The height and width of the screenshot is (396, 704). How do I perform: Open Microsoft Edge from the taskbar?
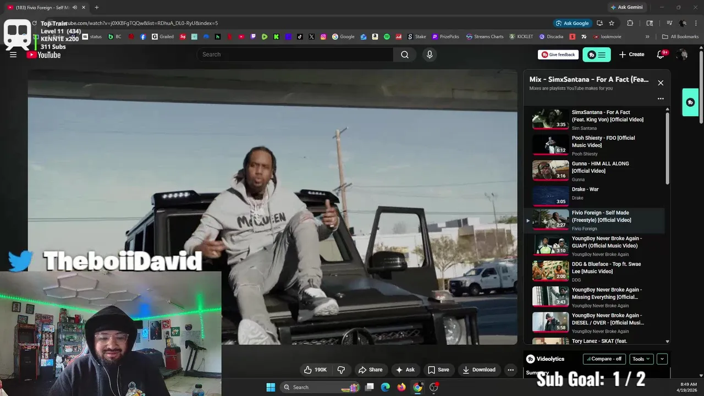tap(386, 387)
